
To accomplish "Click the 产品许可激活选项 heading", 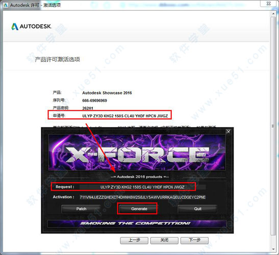I will point(57,60).
